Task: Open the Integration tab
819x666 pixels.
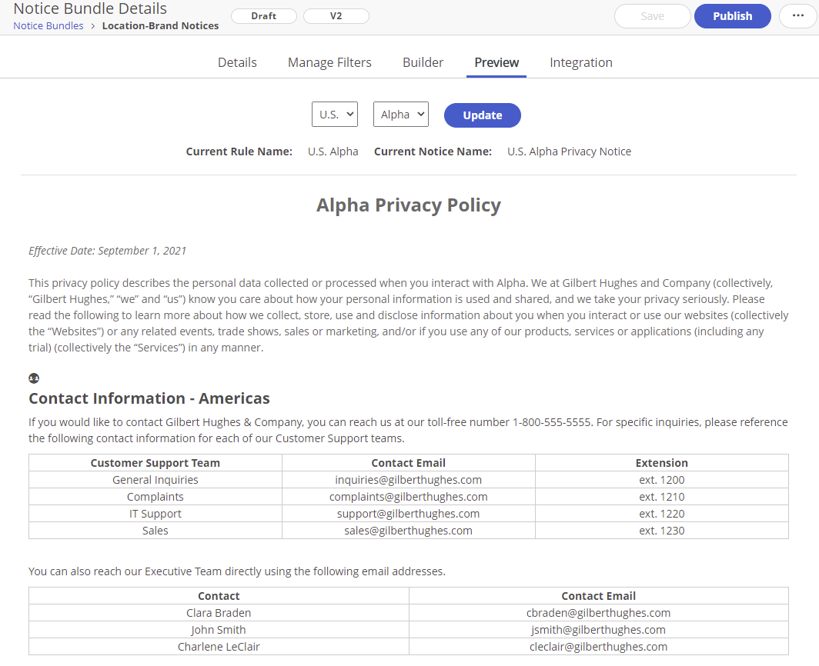Action: [581, 62]
